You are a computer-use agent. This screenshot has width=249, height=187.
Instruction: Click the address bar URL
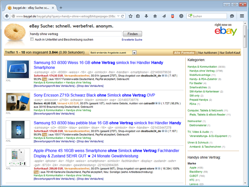(66, 16)
